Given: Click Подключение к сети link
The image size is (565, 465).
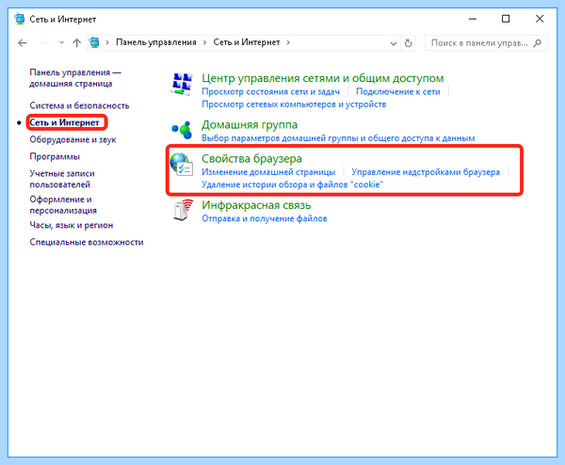Looking at the screenshot, I should [398, 92].
